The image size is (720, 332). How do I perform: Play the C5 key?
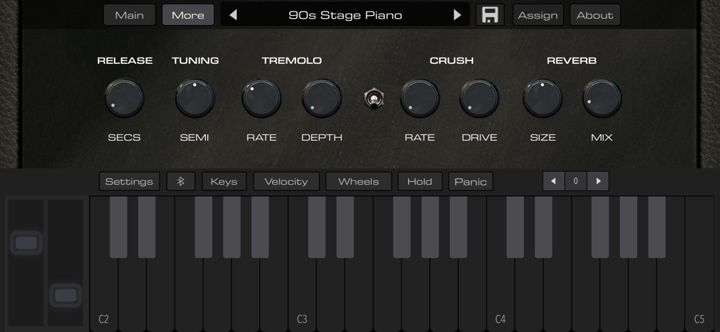[x=699, y=264]
